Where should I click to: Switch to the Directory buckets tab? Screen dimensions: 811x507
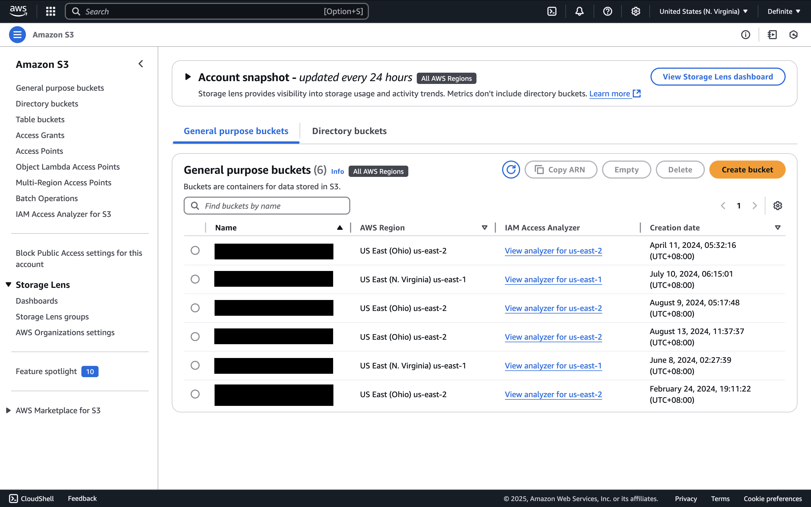pos(349,131)
